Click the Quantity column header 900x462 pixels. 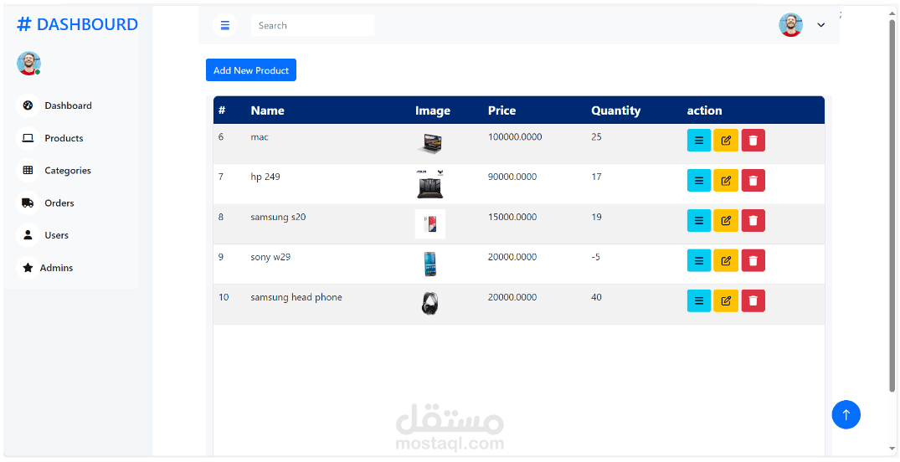click(616, 110)
